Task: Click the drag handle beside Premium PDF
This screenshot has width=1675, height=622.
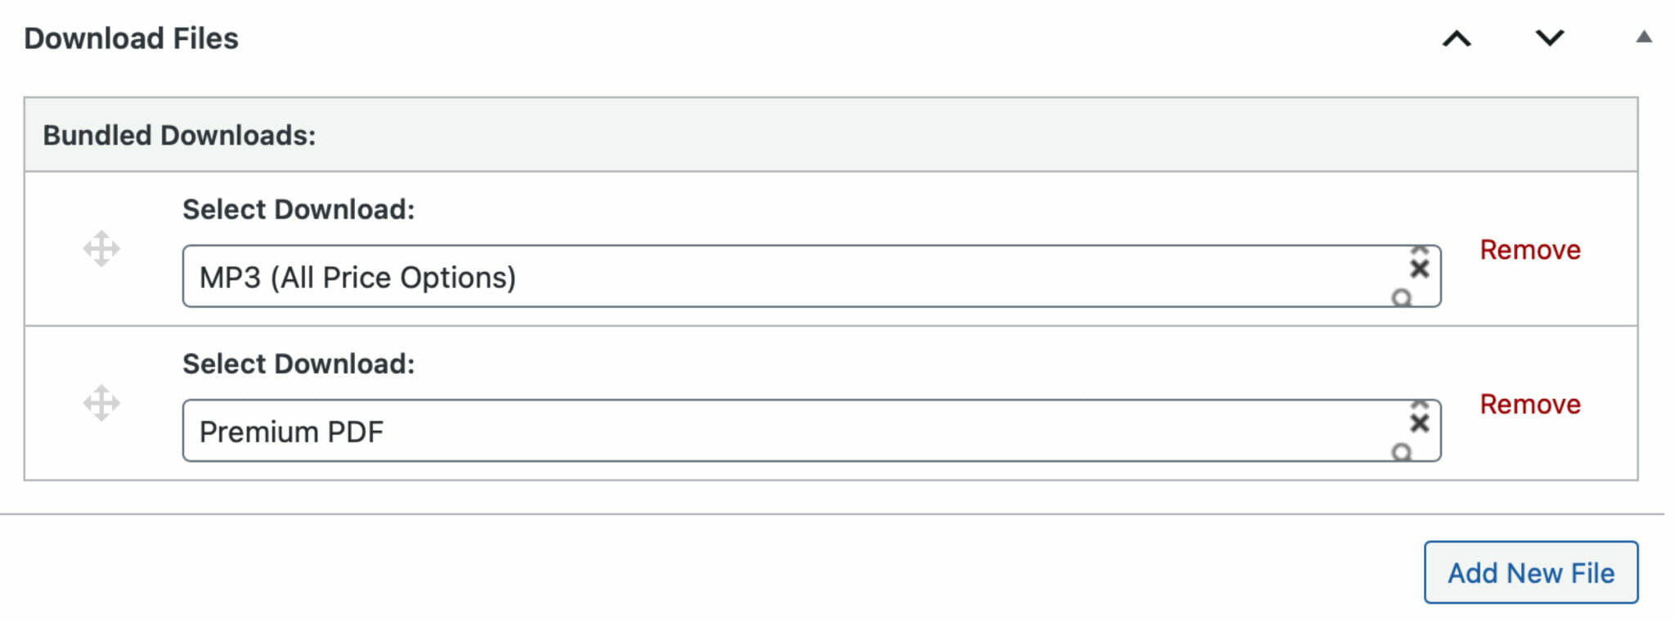Action: click(101, 403)
